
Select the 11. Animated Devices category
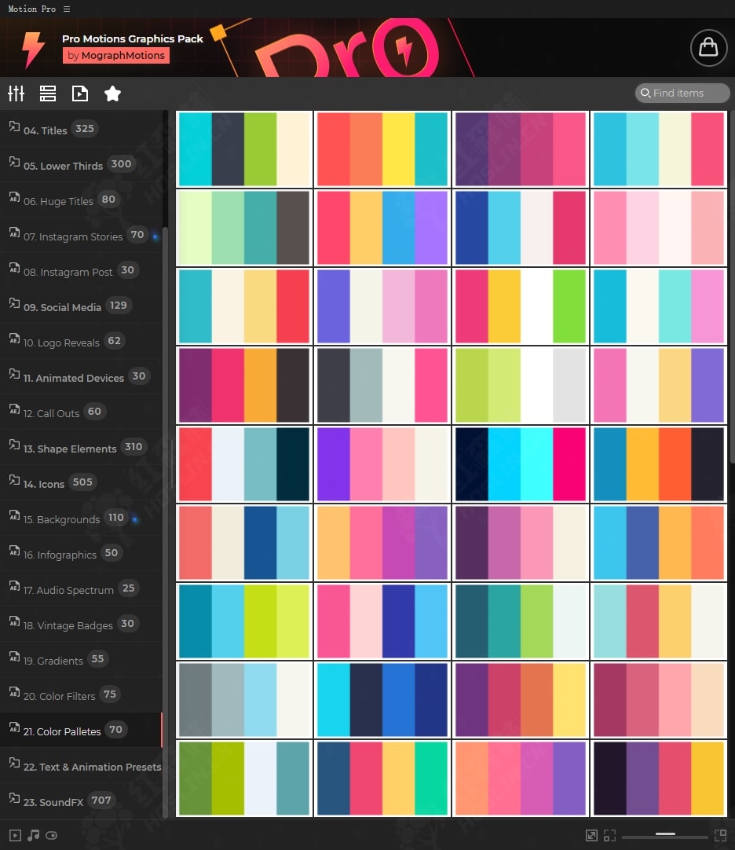coord(82,376)
